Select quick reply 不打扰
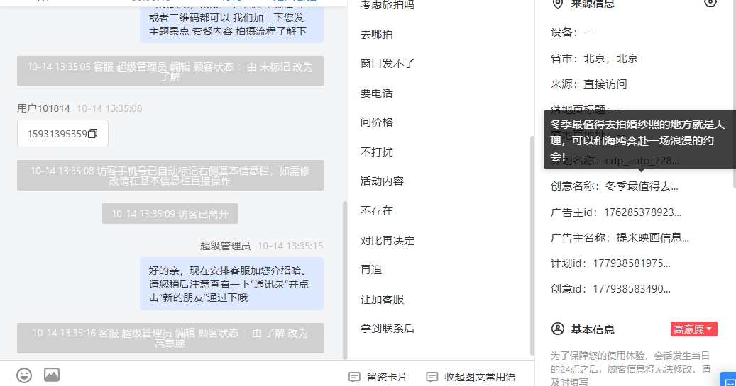This screenshot has height=386, width=736. (376, 152)
